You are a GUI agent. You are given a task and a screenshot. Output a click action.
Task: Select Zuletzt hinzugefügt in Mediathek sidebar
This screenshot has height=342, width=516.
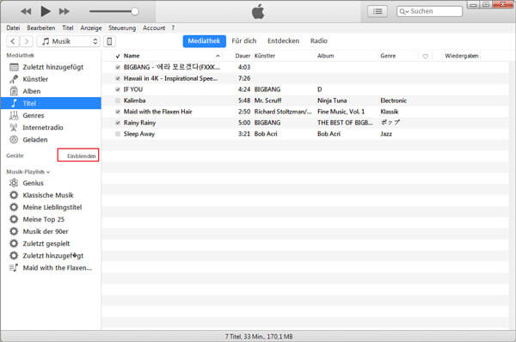(x=51, y=67)
